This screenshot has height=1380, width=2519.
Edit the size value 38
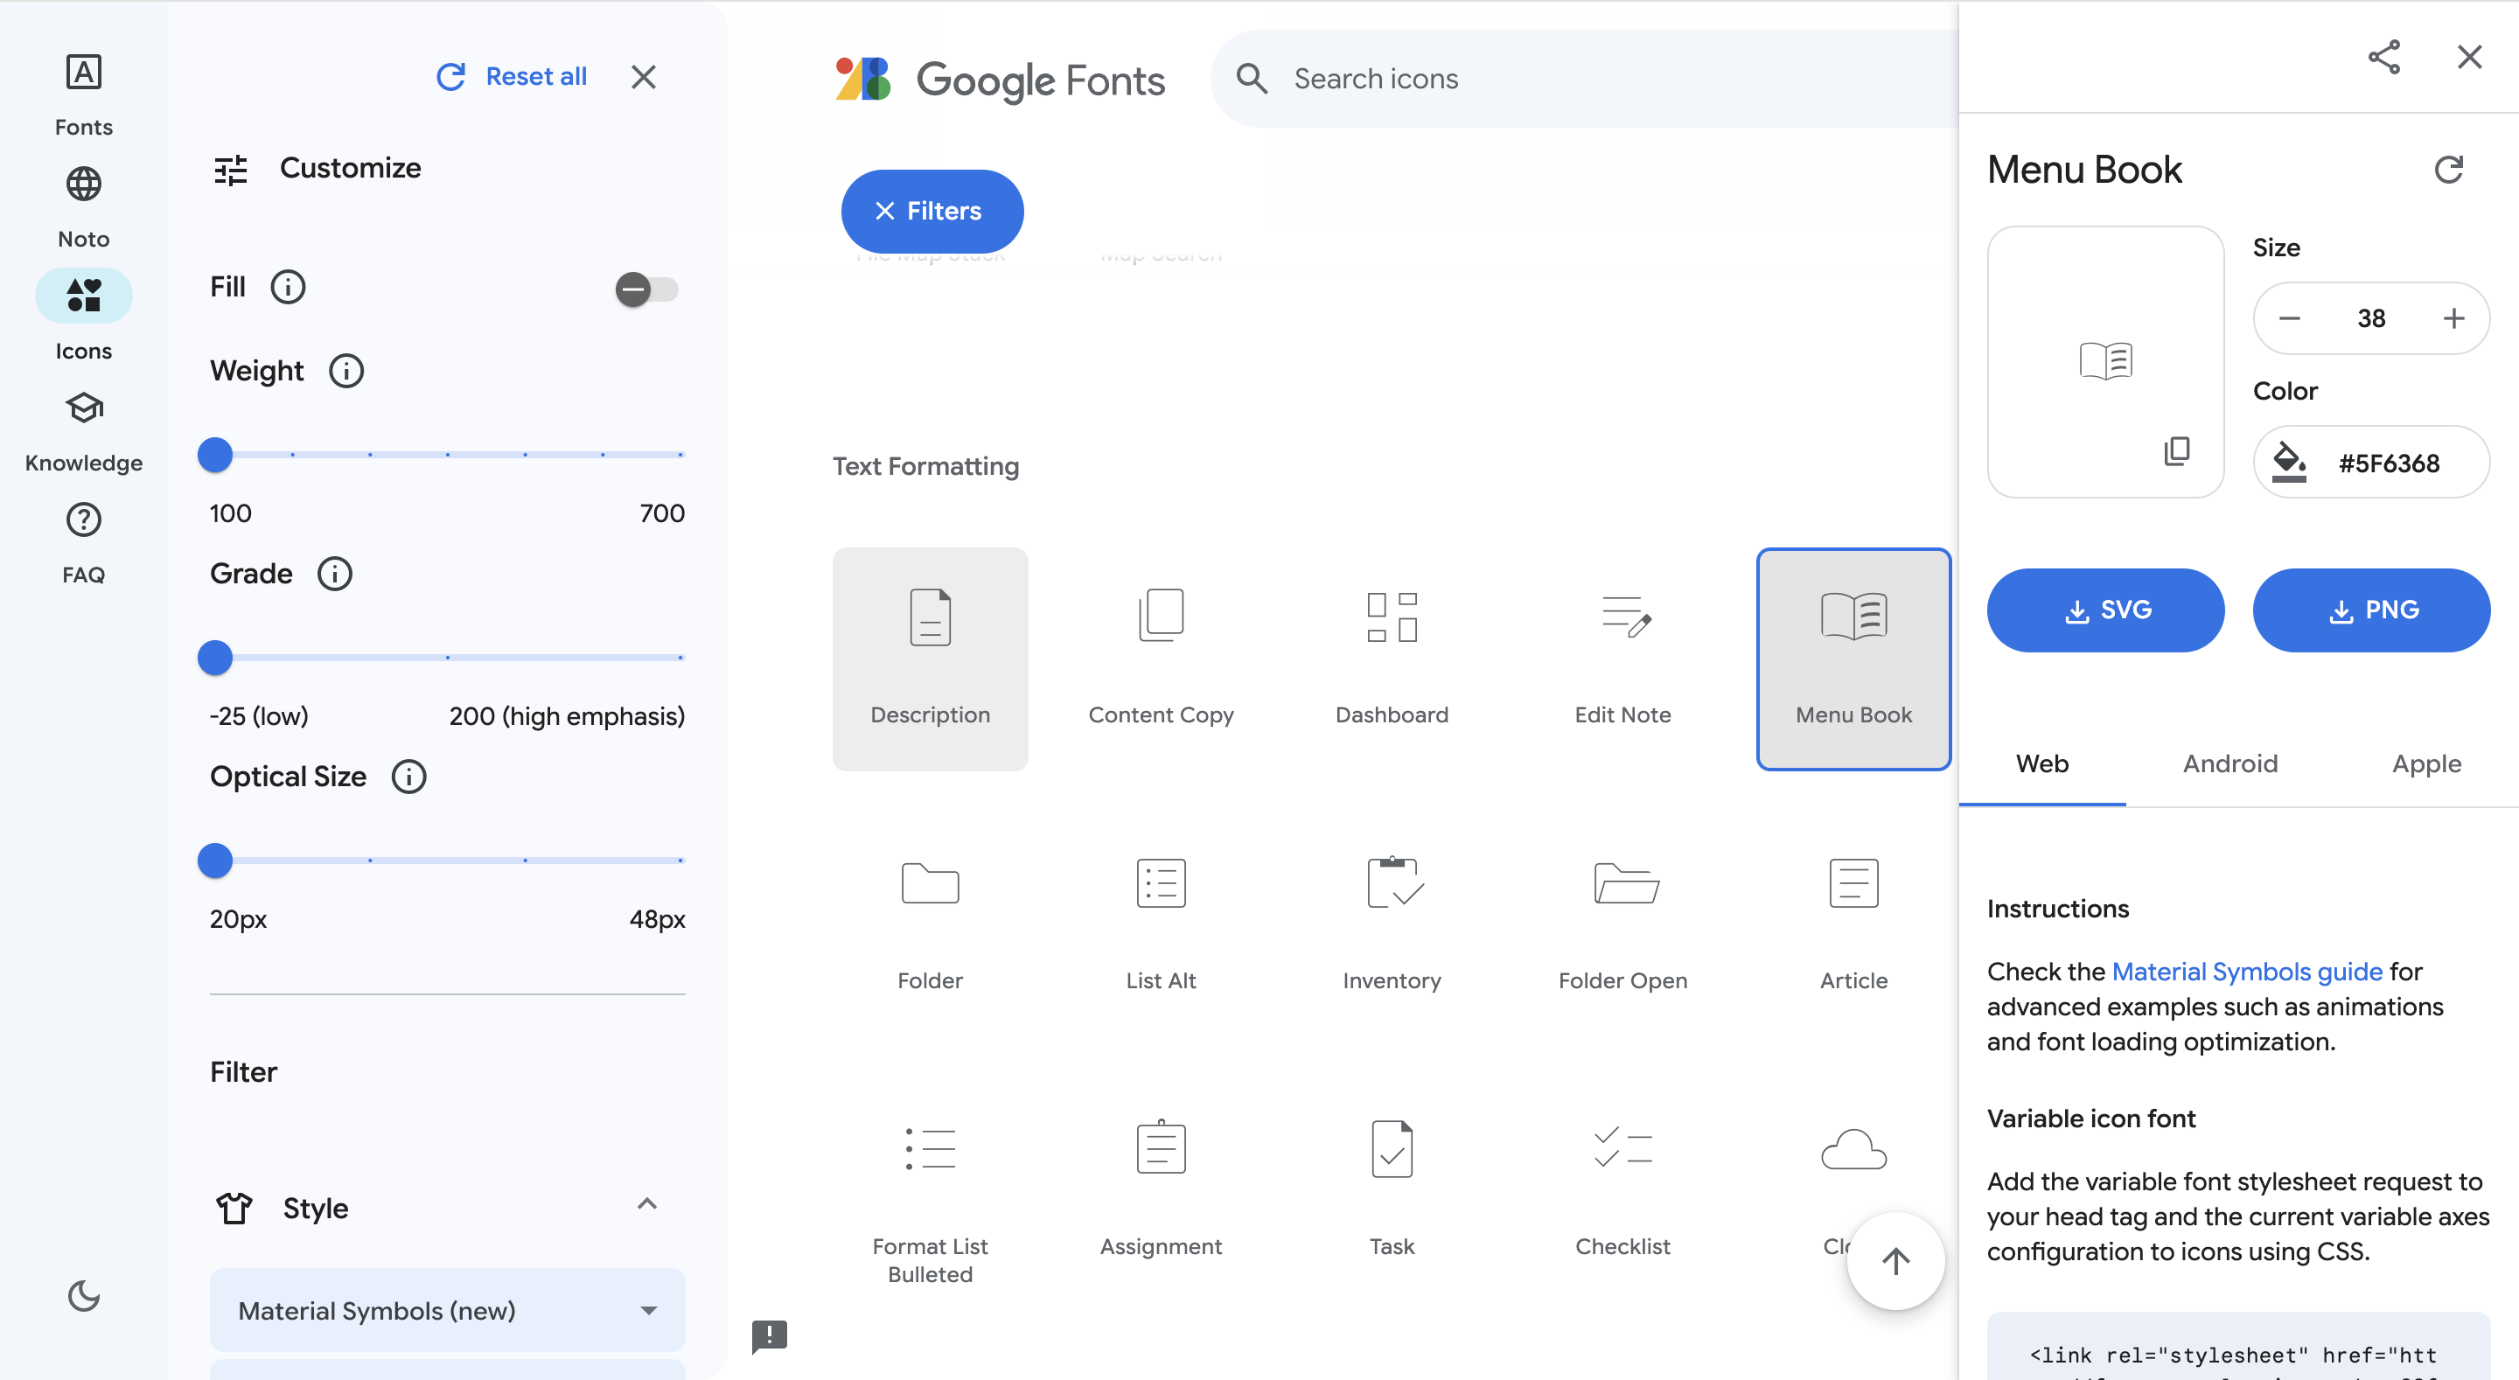(x=2371, y=319)
